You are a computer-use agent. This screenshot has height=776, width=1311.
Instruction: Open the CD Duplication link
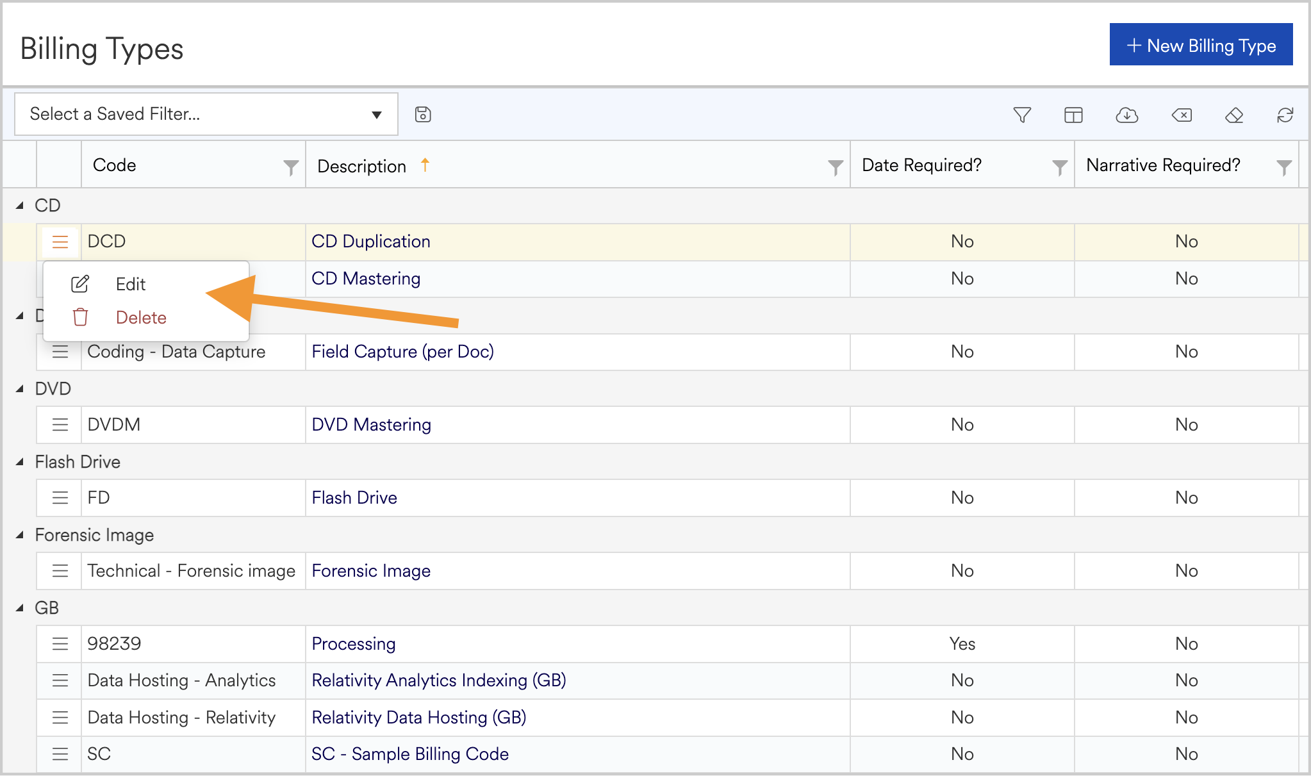click(371, 242)
